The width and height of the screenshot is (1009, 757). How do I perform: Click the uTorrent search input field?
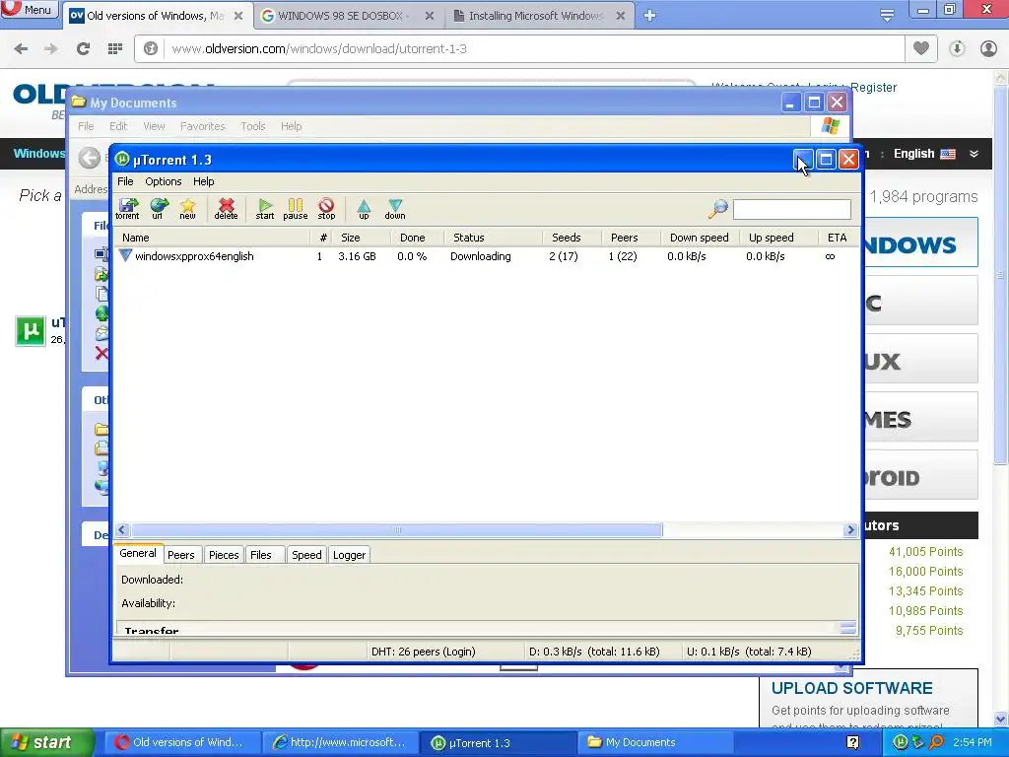791,209
